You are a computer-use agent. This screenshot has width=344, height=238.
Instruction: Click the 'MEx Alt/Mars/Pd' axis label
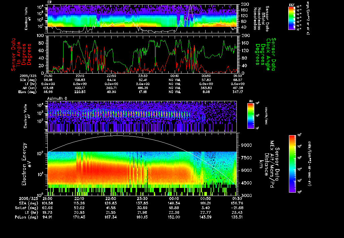point(272,164)
